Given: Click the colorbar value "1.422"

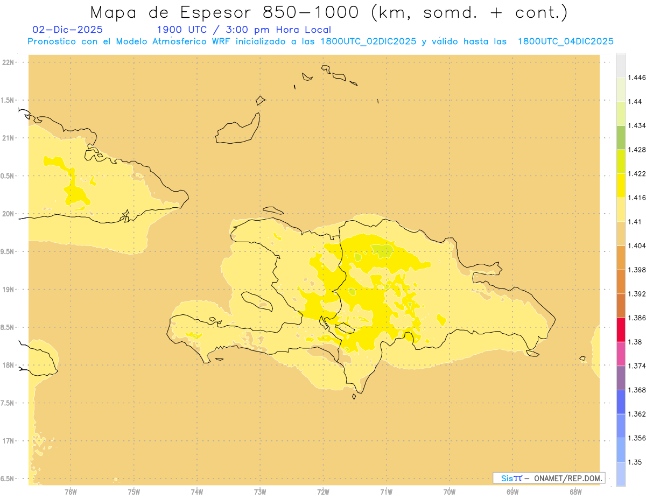Looking at the screenshot, I should coord(636,174).
